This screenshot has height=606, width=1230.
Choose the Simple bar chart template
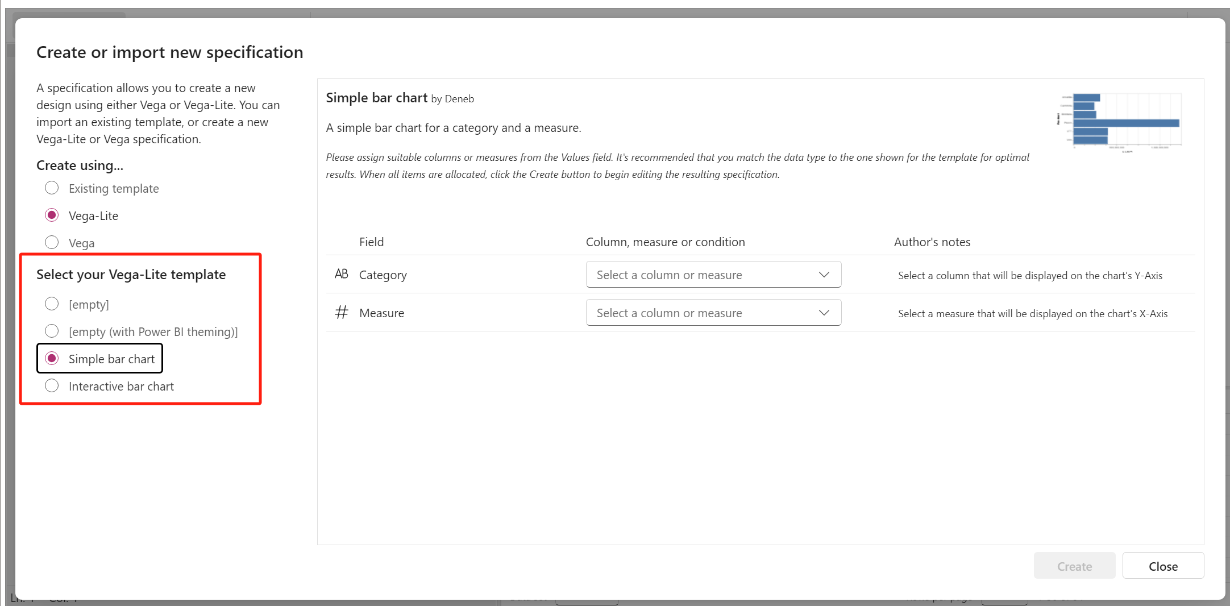[52, 359]
